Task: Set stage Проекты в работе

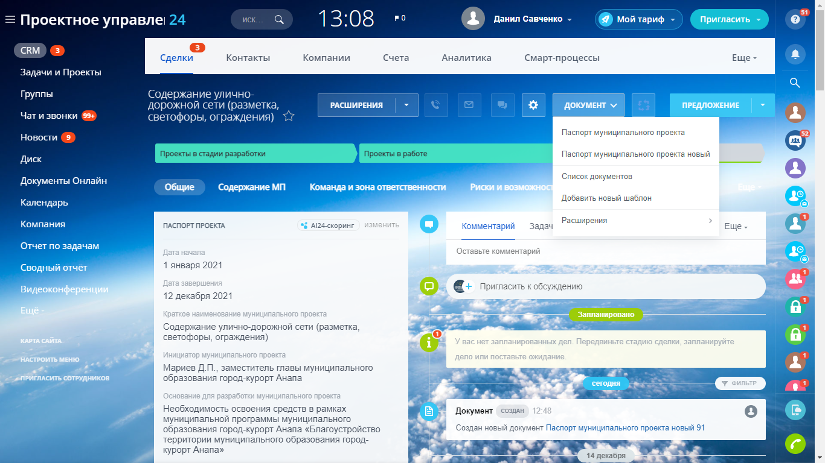Action: tap(456, 153)
